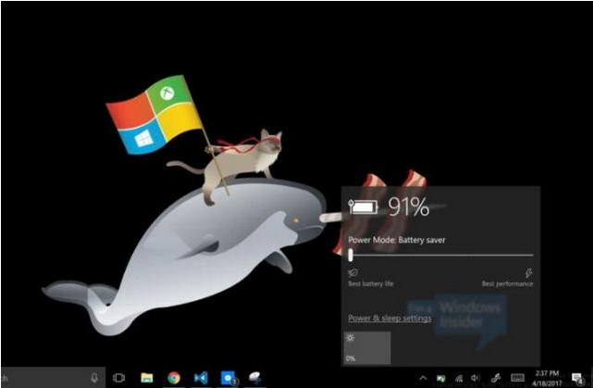
Task: Click the battery icon in system tray
Action: coord(440,378)
